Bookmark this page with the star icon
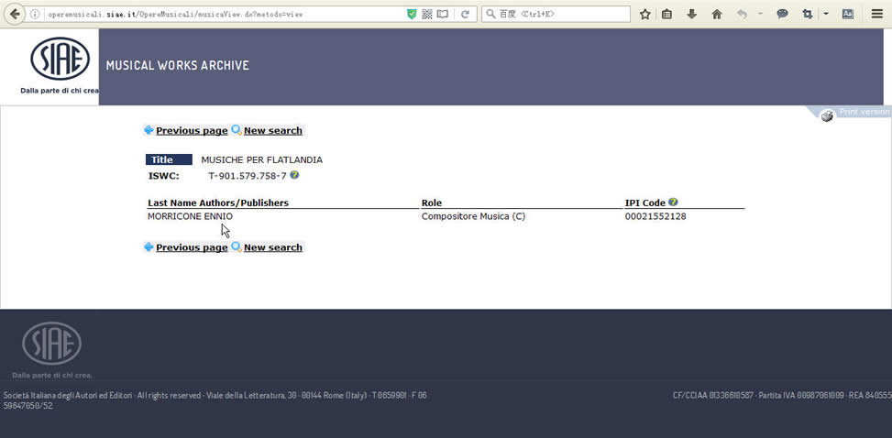Image resolution: width=892 pixels, height=438 pixels. tap(644, 15)
